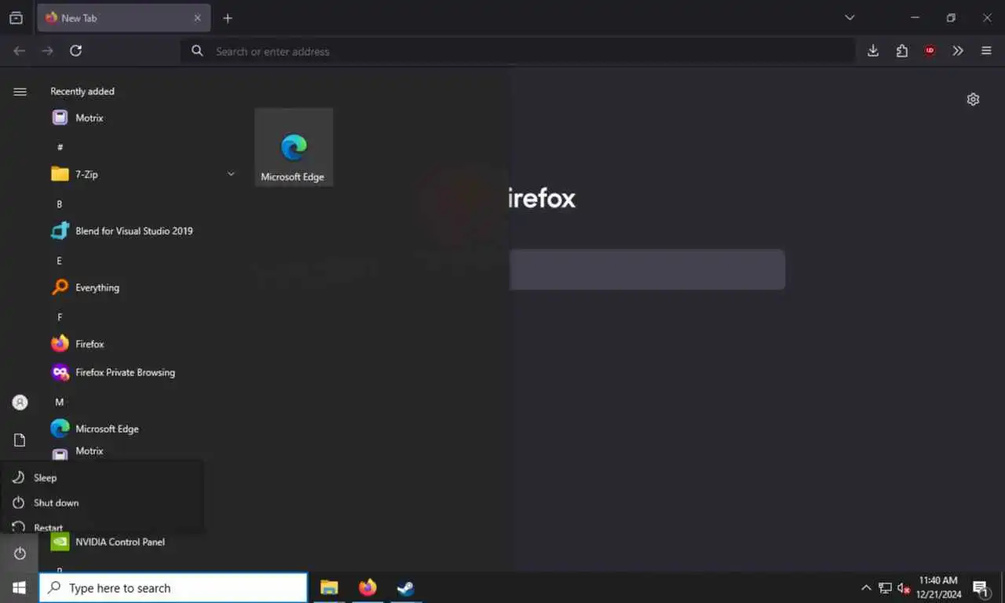This screenshot has width=1005, height=603.
Task: Open the user account icon in Start
Action: tap(20, 402)
